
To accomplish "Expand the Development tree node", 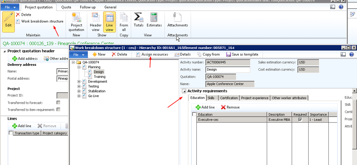I will pos(79,81).
